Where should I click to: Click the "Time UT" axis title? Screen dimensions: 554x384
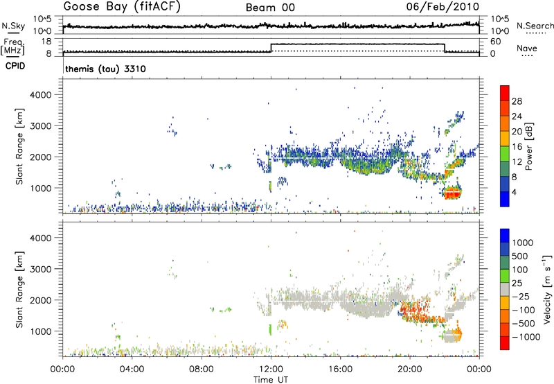point(271,380)
